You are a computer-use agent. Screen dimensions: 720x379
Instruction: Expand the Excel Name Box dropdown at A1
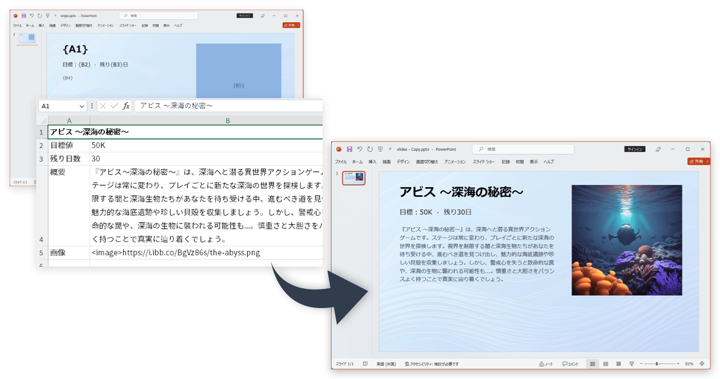click(x=83, y=106)
